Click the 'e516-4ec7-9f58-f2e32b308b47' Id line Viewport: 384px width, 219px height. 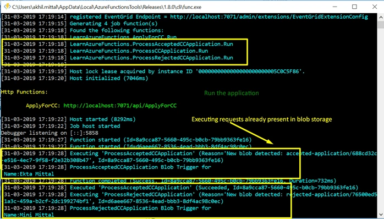[112, 161]
